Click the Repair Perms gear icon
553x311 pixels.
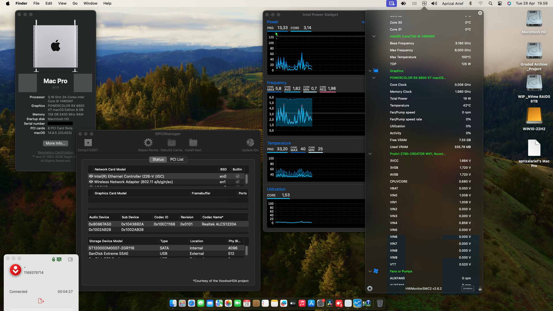coord(148,143)
